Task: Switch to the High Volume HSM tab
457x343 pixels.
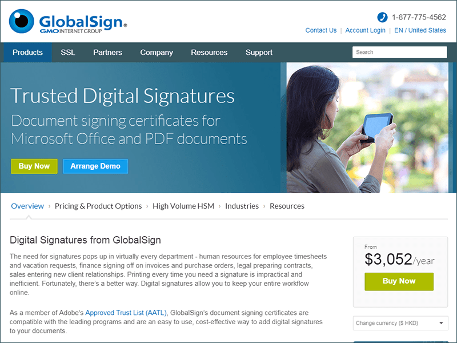Action: [x=183, y=206]
